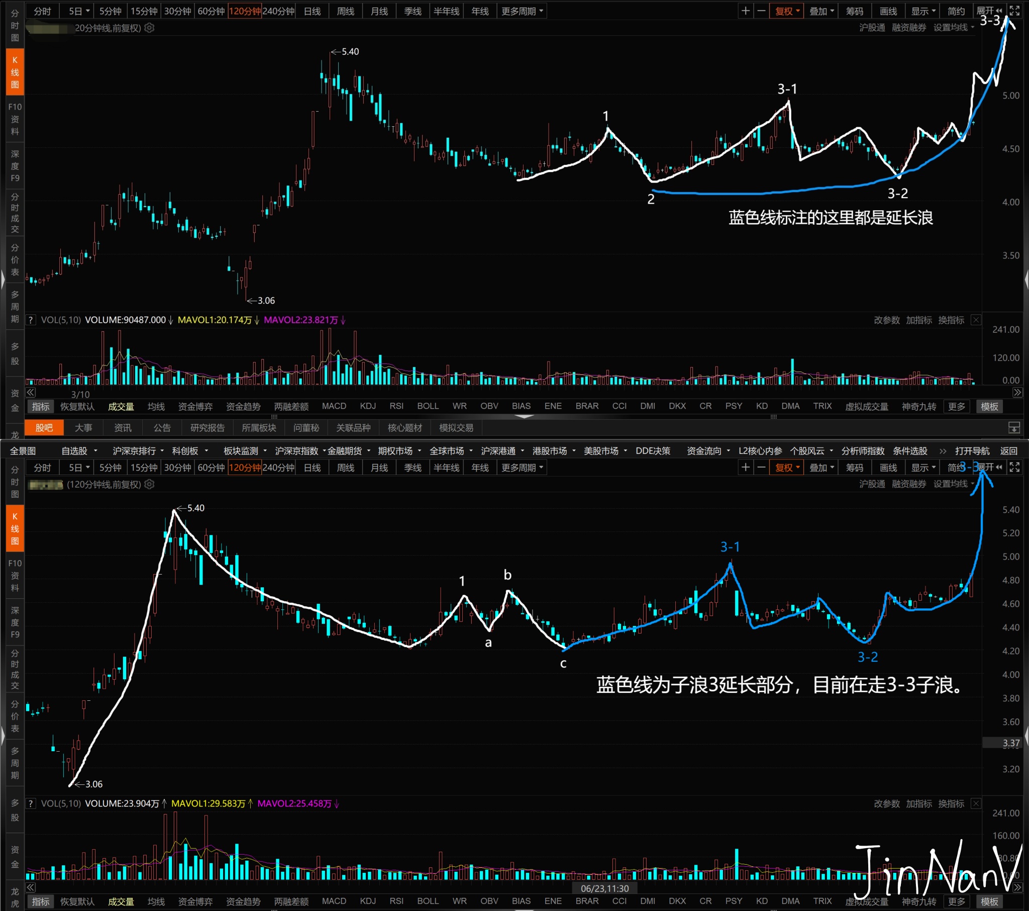Toggle 筹码 display in lower chart toolbar
Image resolution: width=1029 pixels, height=911 pixels.
coord(854,468)
